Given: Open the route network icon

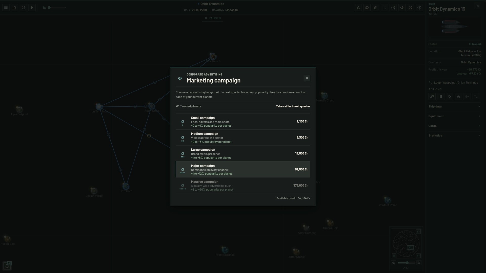Looking at the screenshot, I should click(x=411, y=8).
